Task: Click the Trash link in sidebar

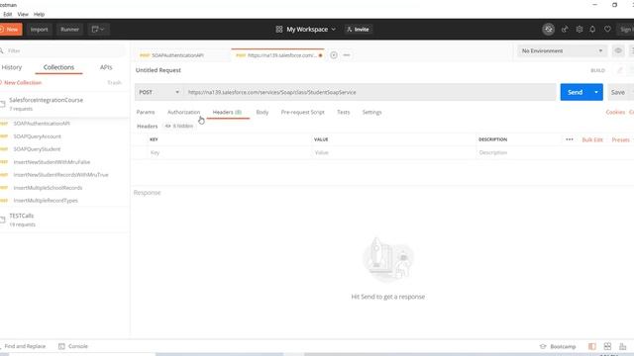Action: 115,82
